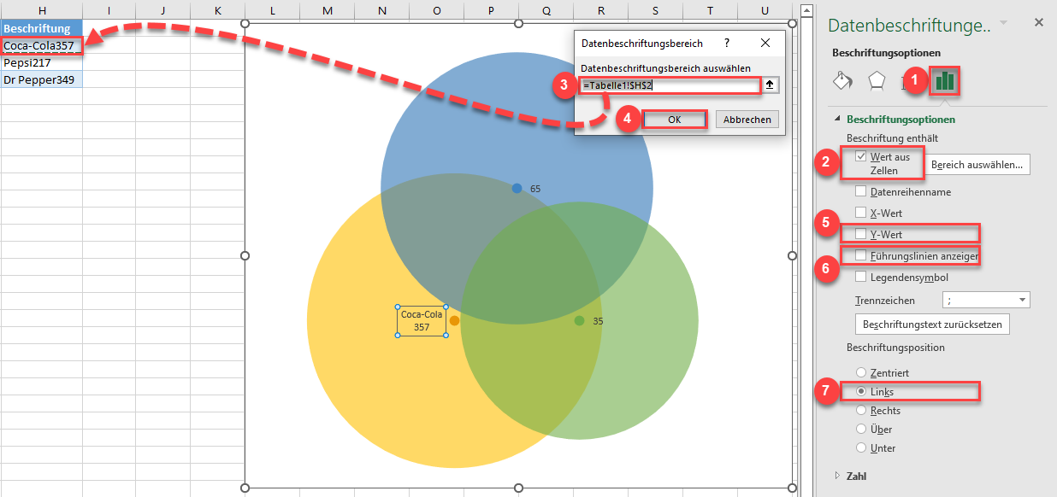Select the Coca-Cola 357 data label box
This screenshot has width=1057, height=497.
[422, 321]
